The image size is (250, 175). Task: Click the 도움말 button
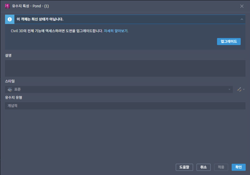pyautogui.click(x=184, y=167)
